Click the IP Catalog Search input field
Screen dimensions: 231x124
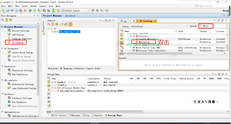(x=213, y=26)
